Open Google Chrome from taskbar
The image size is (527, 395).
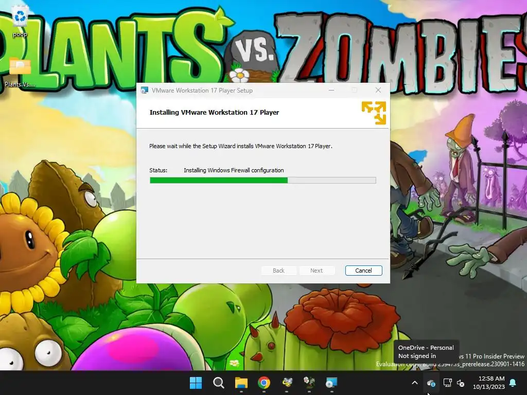pos(264,383)
